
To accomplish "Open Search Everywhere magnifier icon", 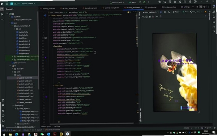I will (x=185, y=2).
